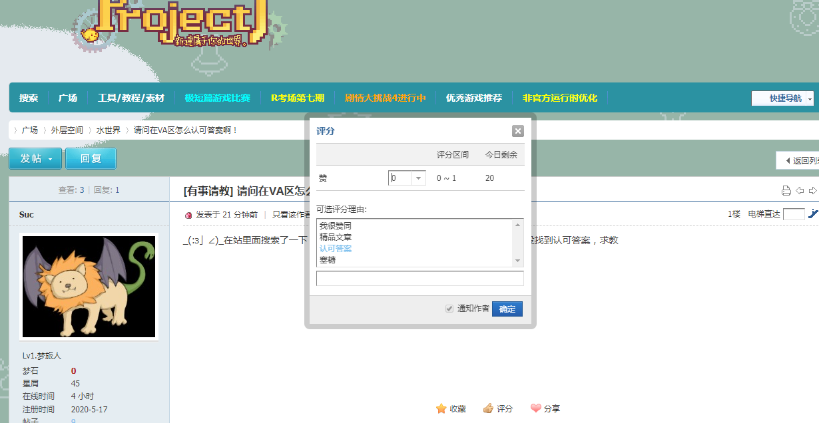Click the reason list scroll-down arrow
The image size is (819, 423).
click(517, 261)
